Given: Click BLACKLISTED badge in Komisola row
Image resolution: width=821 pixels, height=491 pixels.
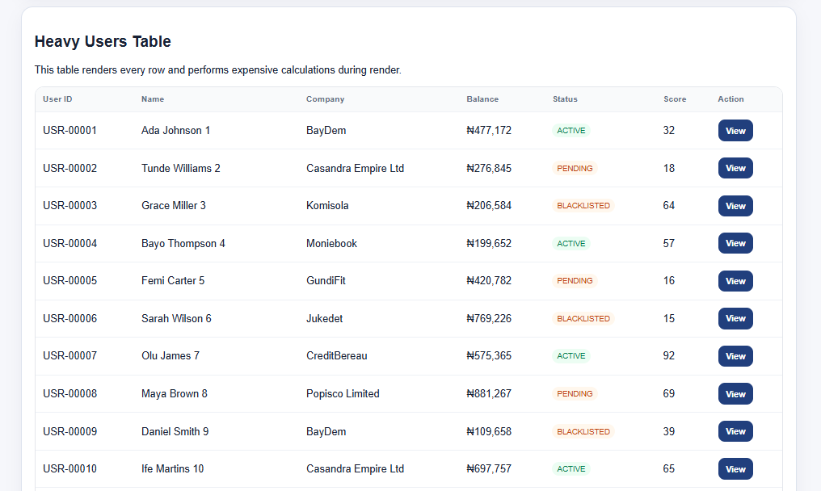Looking at the screenshot, I should pyautogui.click(x=583, y=206).
